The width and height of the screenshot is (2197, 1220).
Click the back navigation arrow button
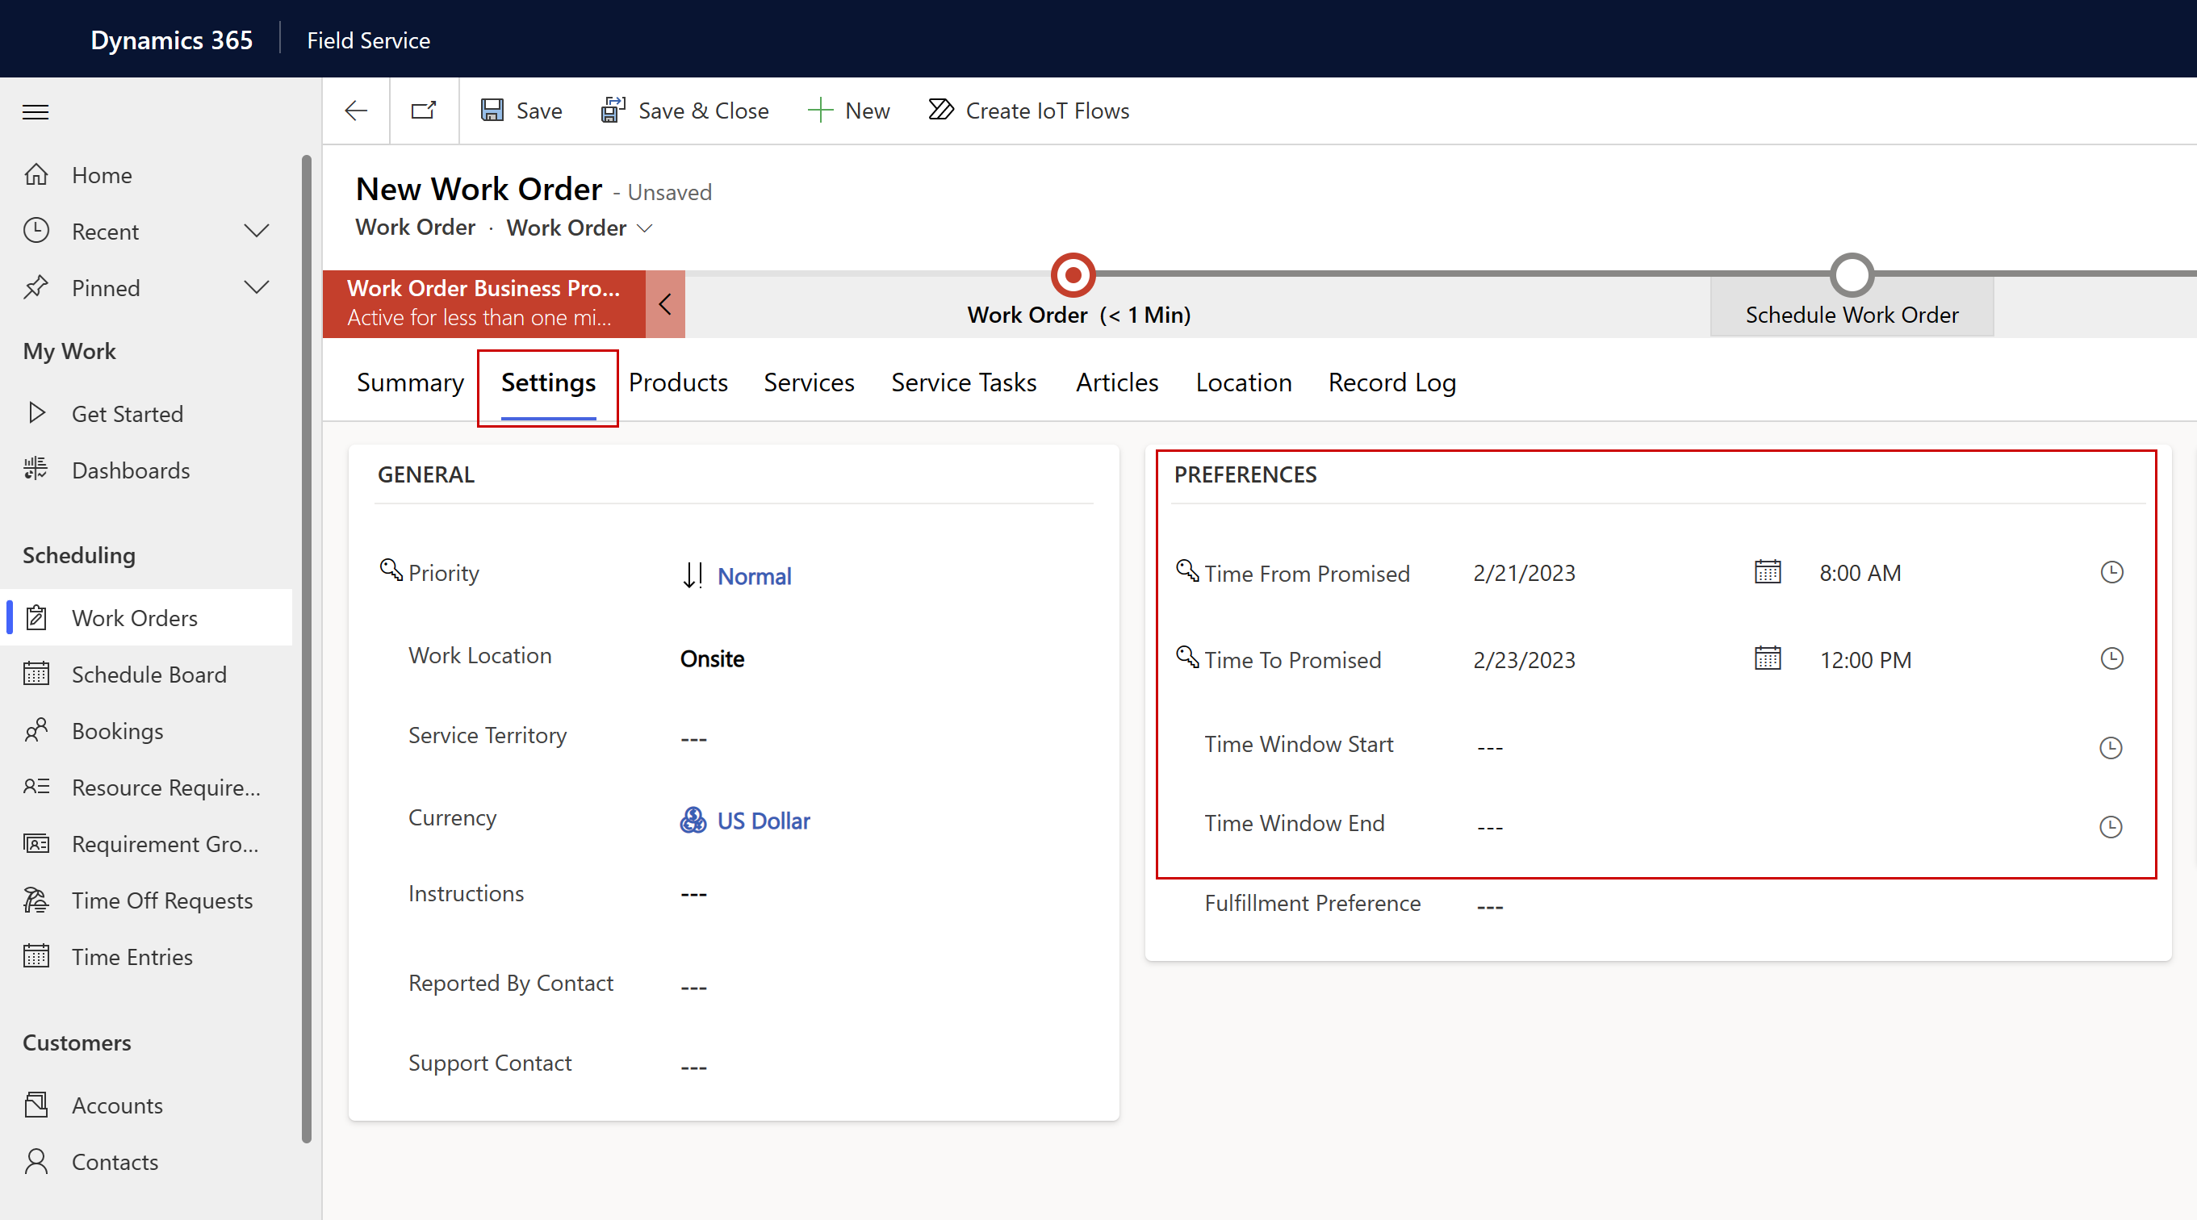pyautogui.click(x=354, y=110)
